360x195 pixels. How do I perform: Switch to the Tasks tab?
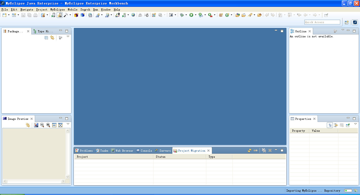click(102, 151)
